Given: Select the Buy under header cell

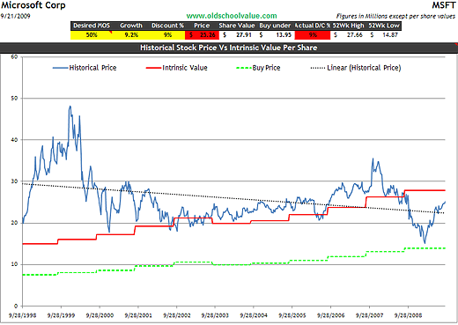Looking at the screenshot, I should click(275, 26).
